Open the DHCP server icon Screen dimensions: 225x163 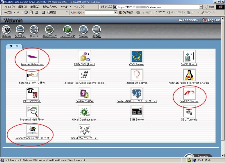(x=189, y=56)
